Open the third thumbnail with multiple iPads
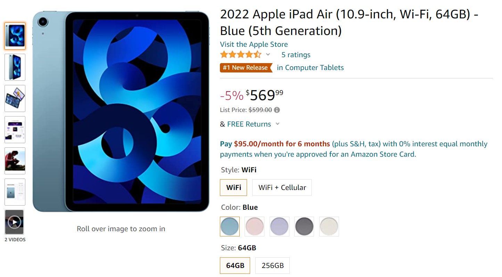 pyautogui.click(x=15, y=98)
